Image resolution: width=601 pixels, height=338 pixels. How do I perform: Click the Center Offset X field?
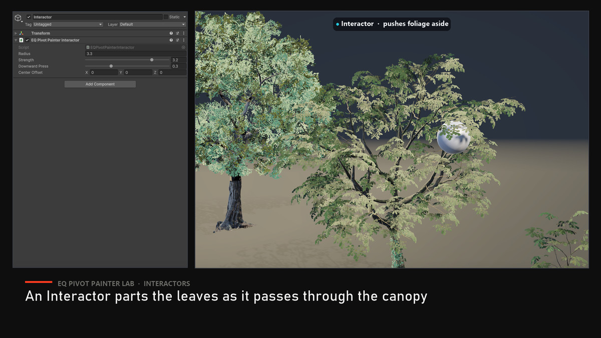click(104, 73)
